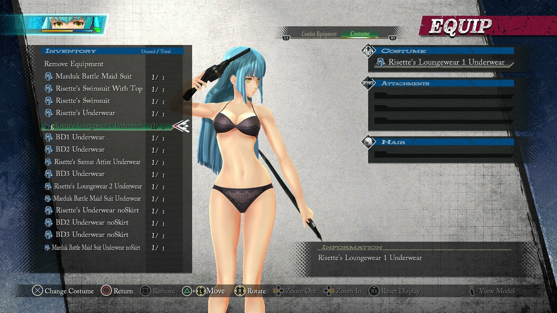557x313 pixels.
Task: Click the triangle button icon for Move
Action: (187, 291)
